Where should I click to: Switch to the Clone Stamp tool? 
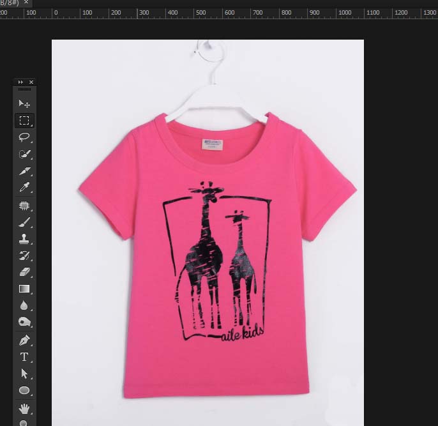24,239
